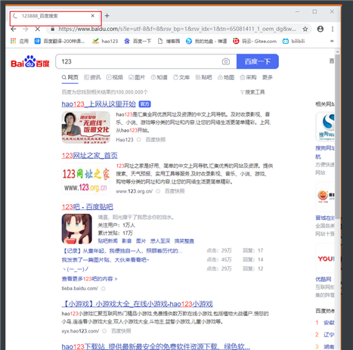Switch to the Tieba search tab
The image size is (353, 350).
pos(203,77)
